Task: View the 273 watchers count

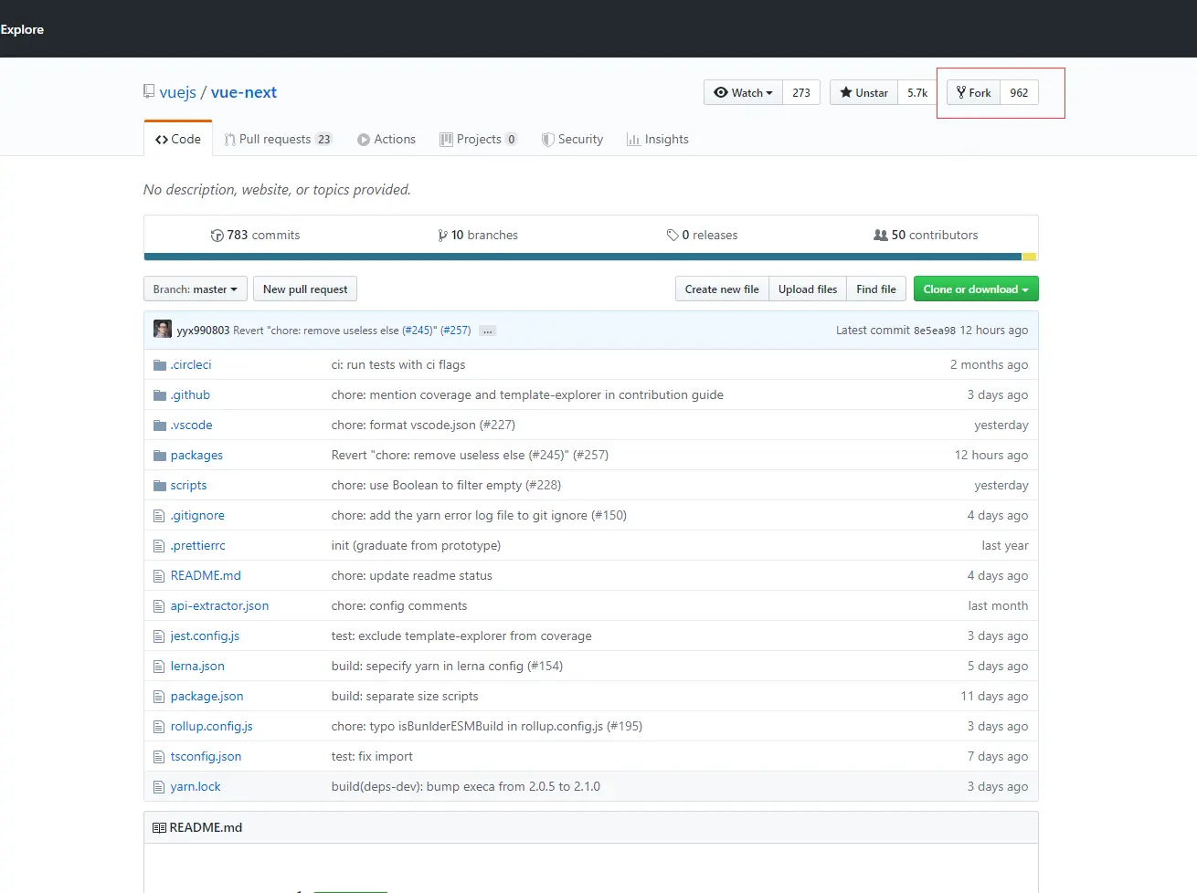Action: pos(801,92)
